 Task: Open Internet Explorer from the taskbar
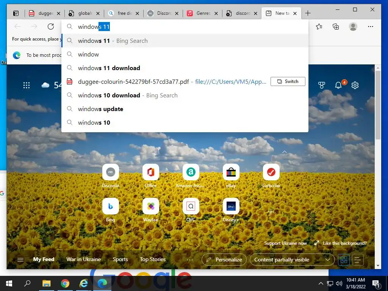[x=84, y=283]
